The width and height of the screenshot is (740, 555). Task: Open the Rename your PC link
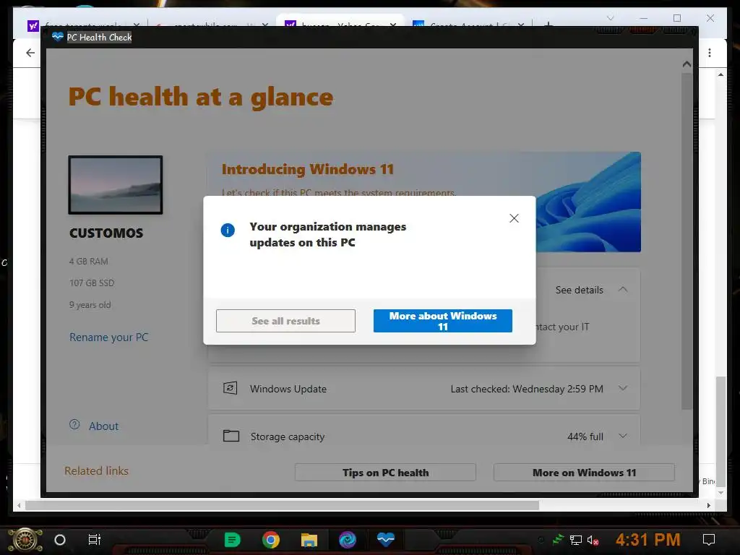tap(108, 337)
